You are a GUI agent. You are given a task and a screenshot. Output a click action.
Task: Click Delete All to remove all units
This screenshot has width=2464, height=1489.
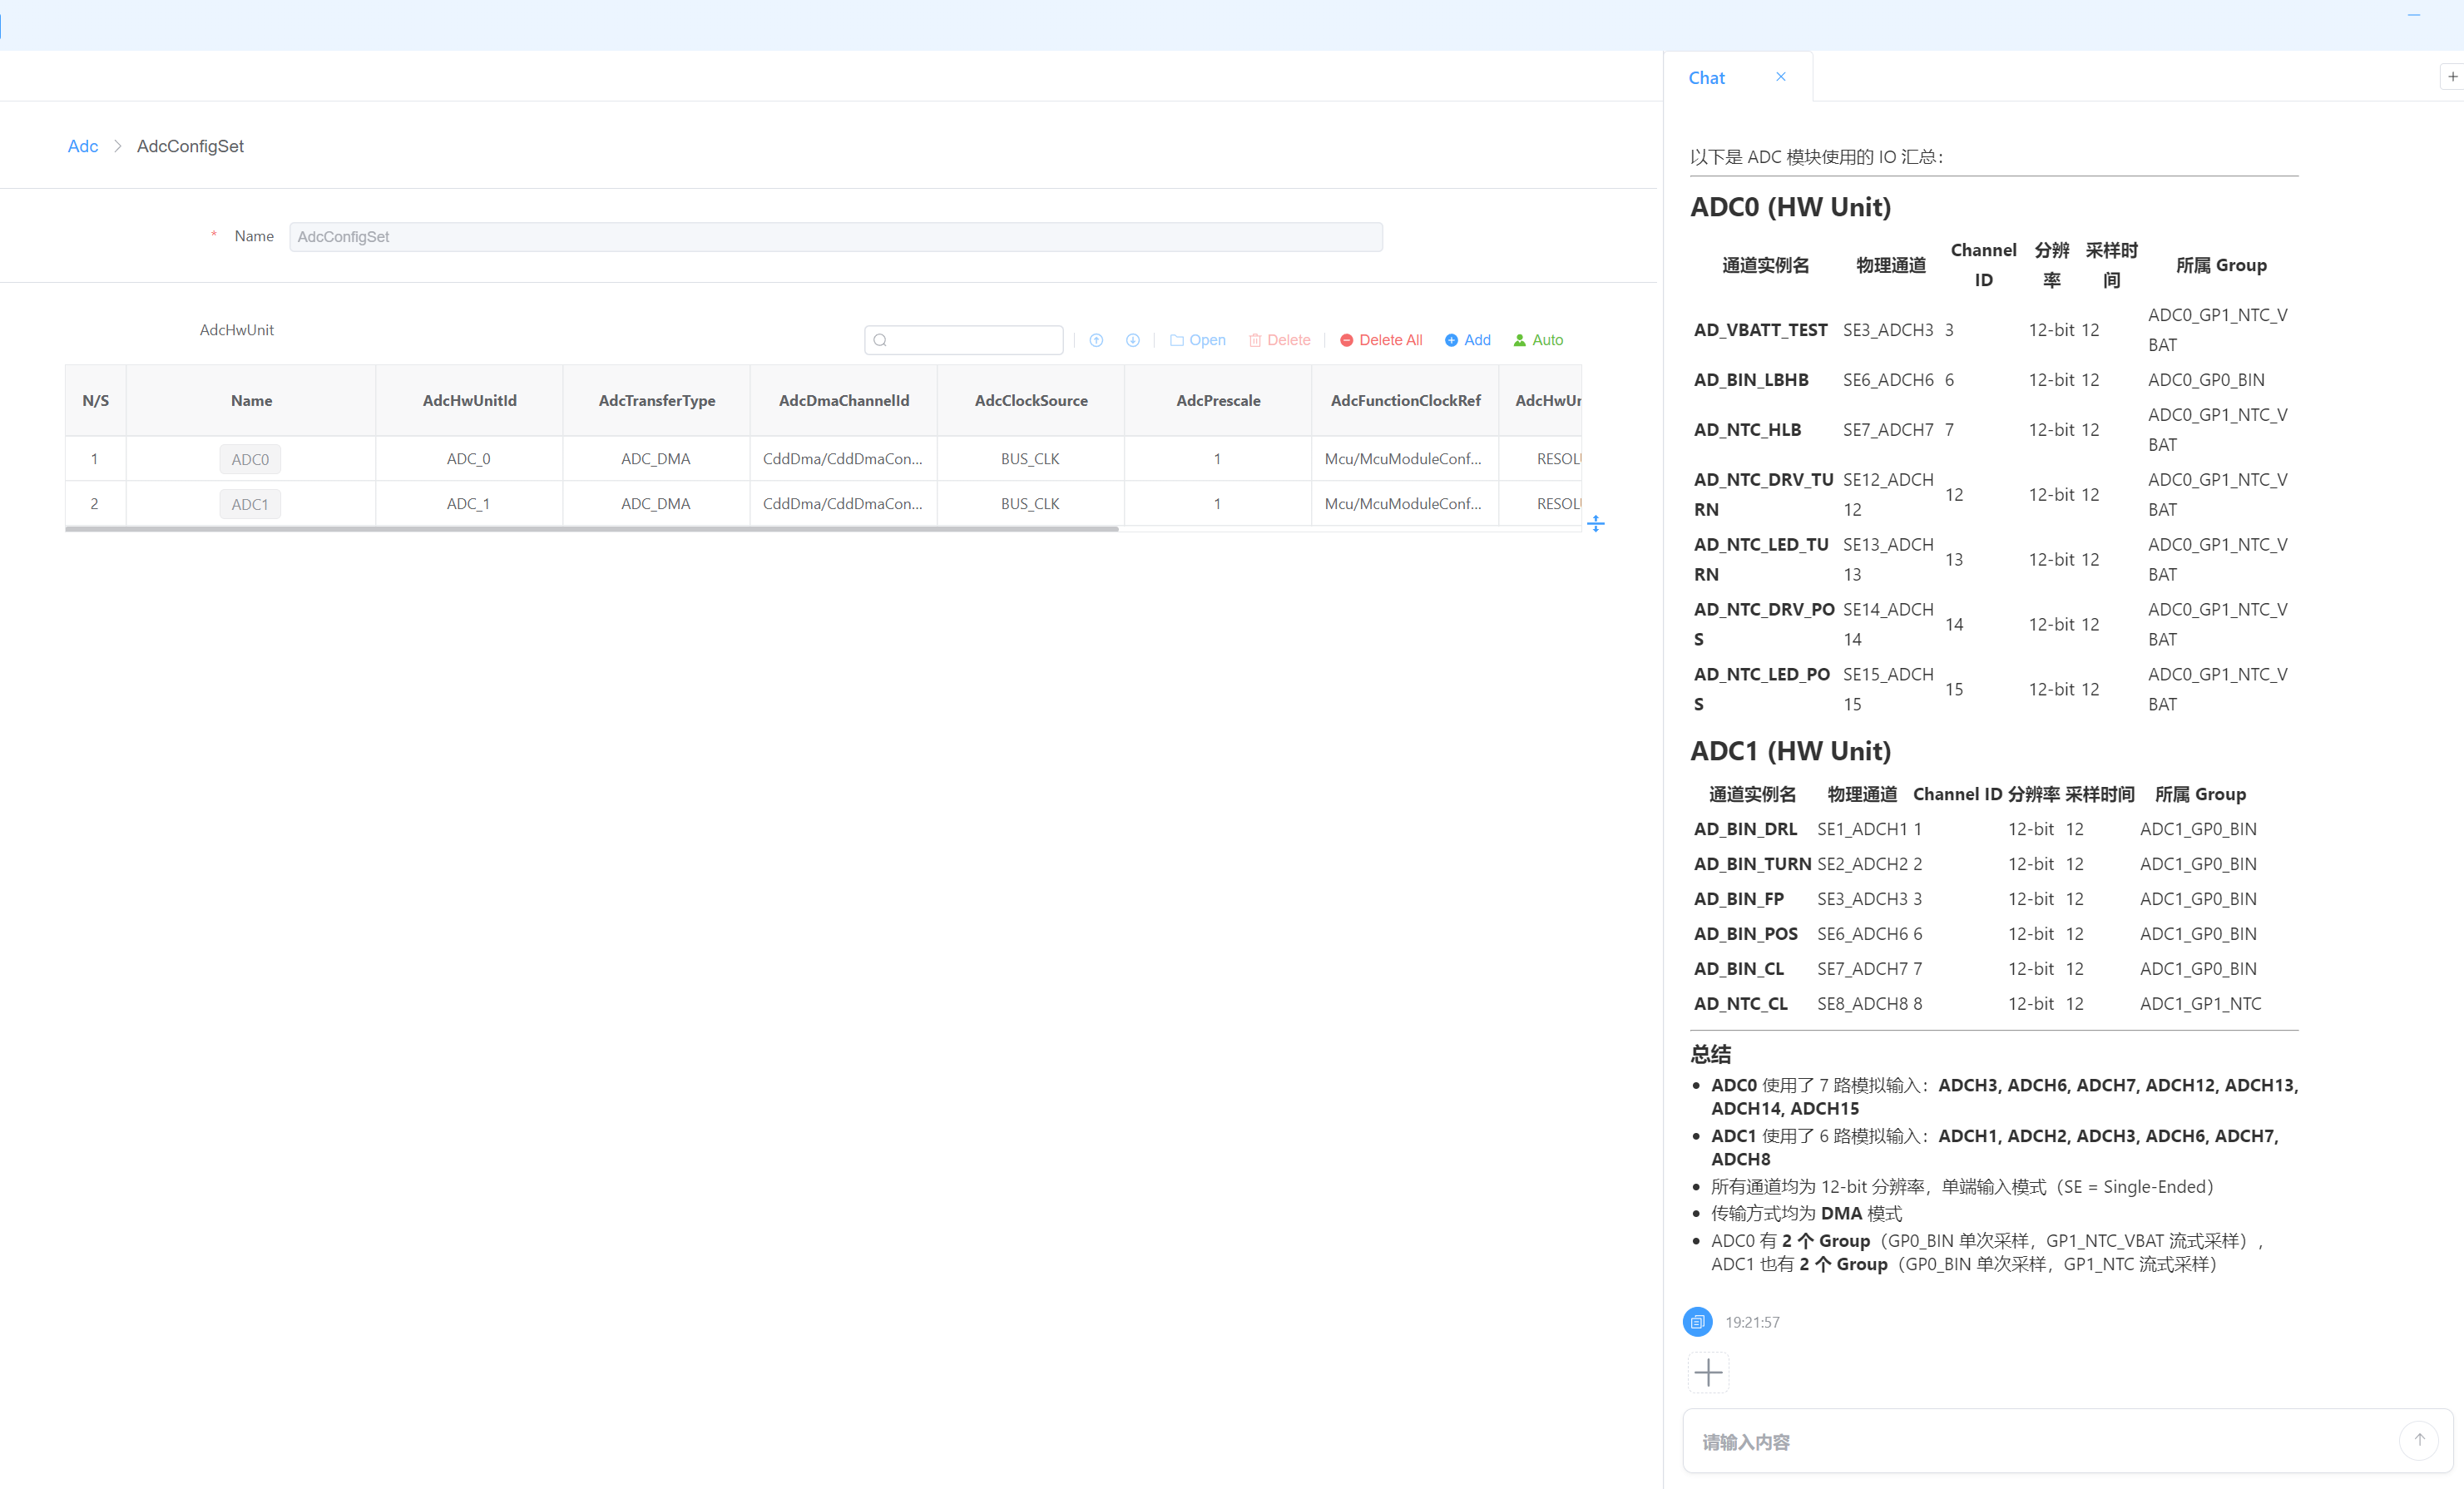pyautogui.click(x=1380, y=340)
